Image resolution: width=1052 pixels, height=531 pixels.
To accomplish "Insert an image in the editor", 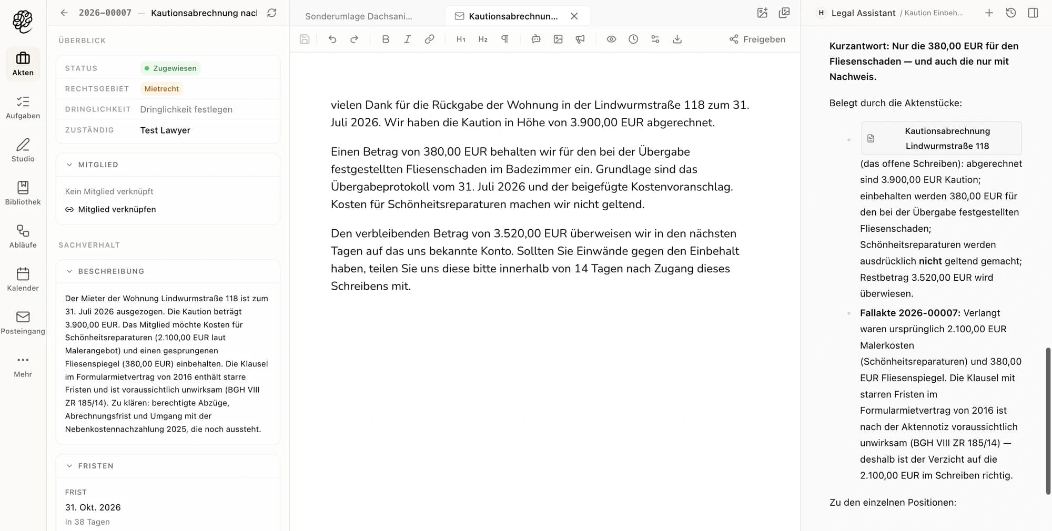I will pyautogui.click(x=558, y=39).
